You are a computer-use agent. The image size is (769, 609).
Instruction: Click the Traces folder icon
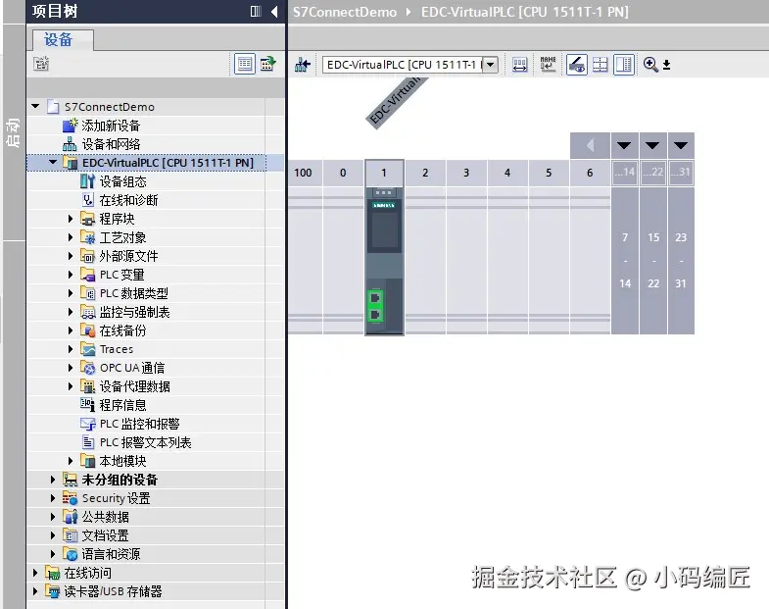[87, 349]
